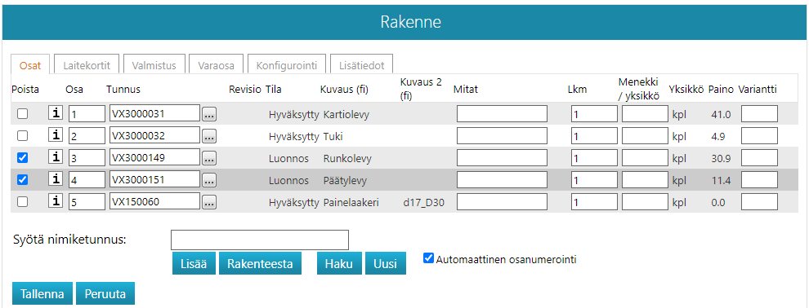Click Variantti field in Kartiolevy row

[759, 113]
